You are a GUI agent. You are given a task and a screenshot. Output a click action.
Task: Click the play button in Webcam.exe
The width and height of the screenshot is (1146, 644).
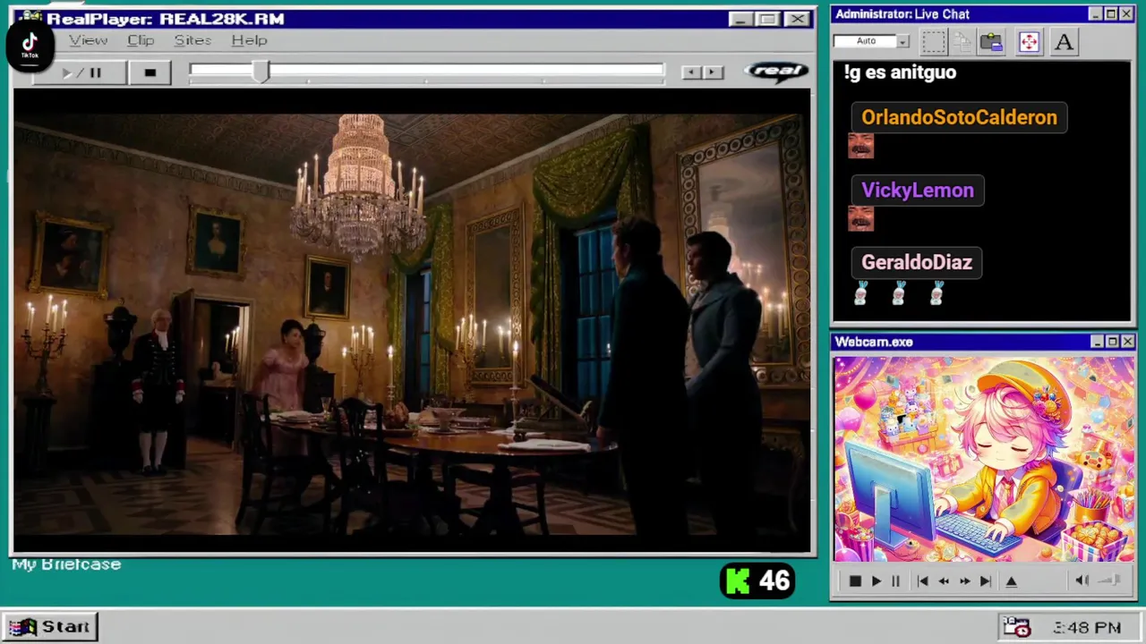(876, 581)
